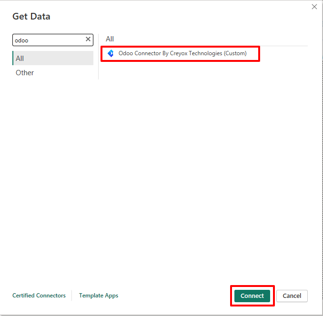Open the Template Apps link
Viewport: 323px width, 316px height.
(x=99, y=296)
